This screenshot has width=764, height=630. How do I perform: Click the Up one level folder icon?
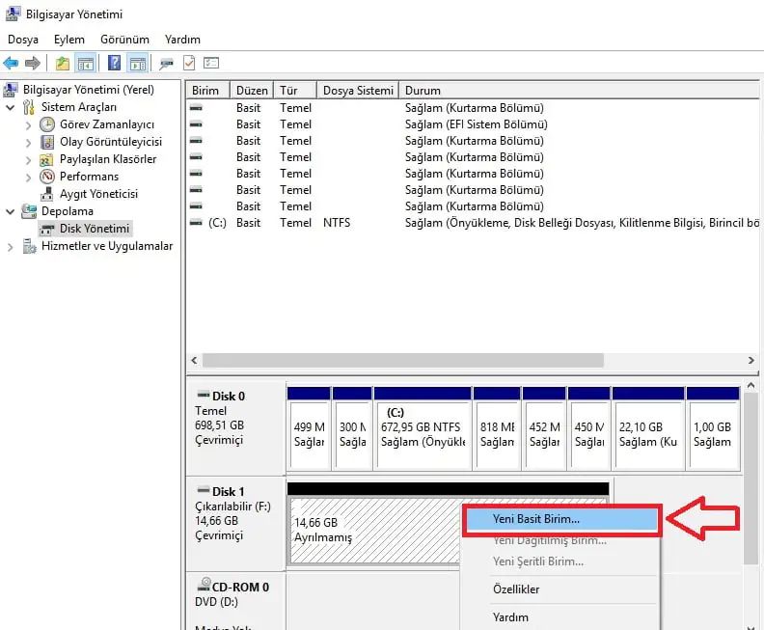click(63, 64)
